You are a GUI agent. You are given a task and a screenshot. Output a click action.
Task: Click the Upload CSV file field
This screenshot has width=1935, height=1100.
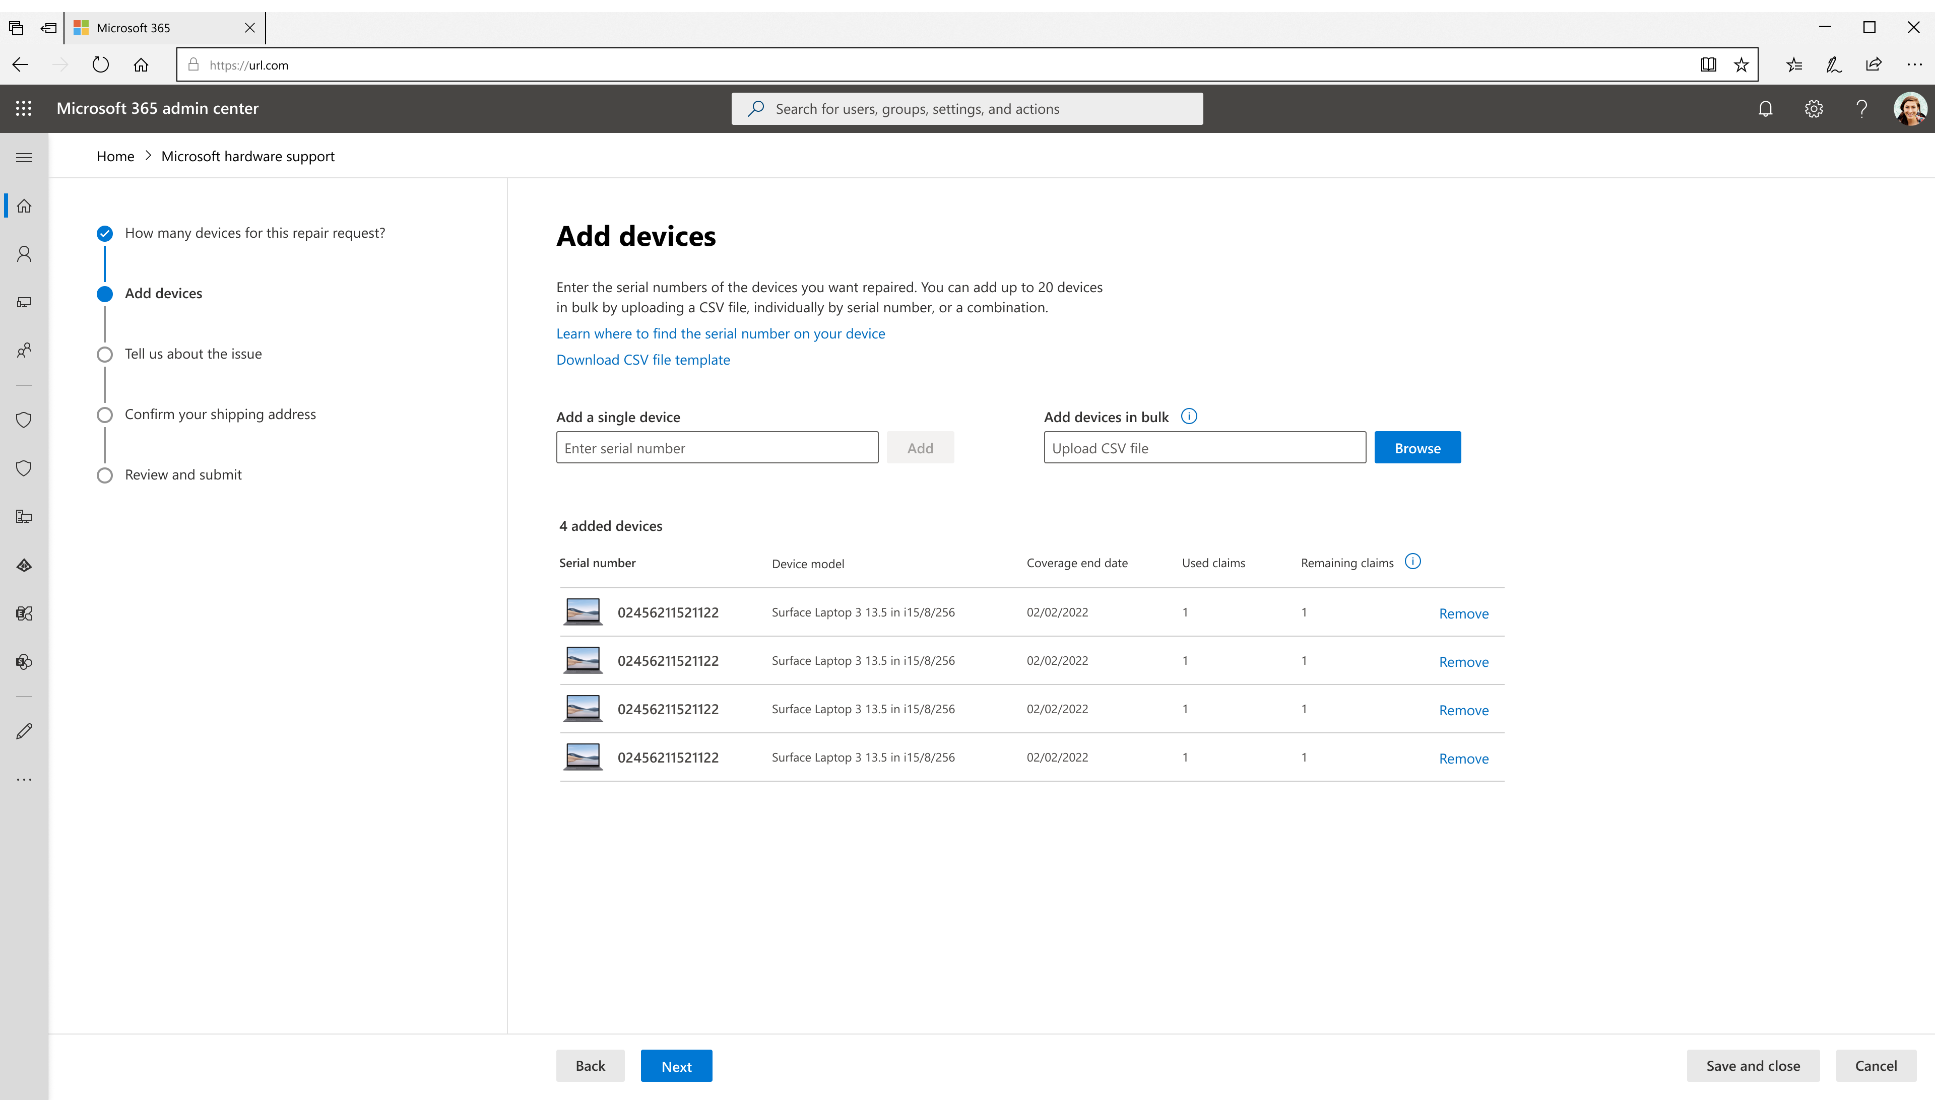(x=1205, y=447)
